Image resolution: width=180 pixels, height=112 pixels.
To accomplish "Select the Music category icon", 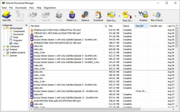I will click(11, 37).
